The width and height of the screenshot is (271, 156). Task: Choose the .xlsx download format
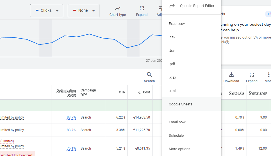(x=172, y=77)
